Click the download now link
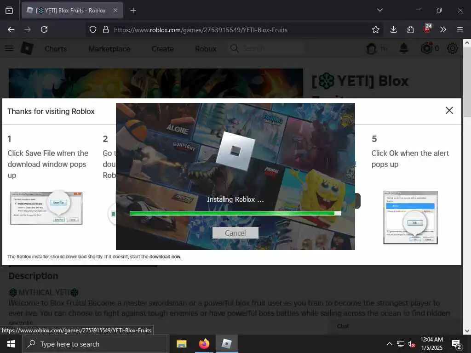Viewport: 471px width, 353px height. tap(165, 256)
